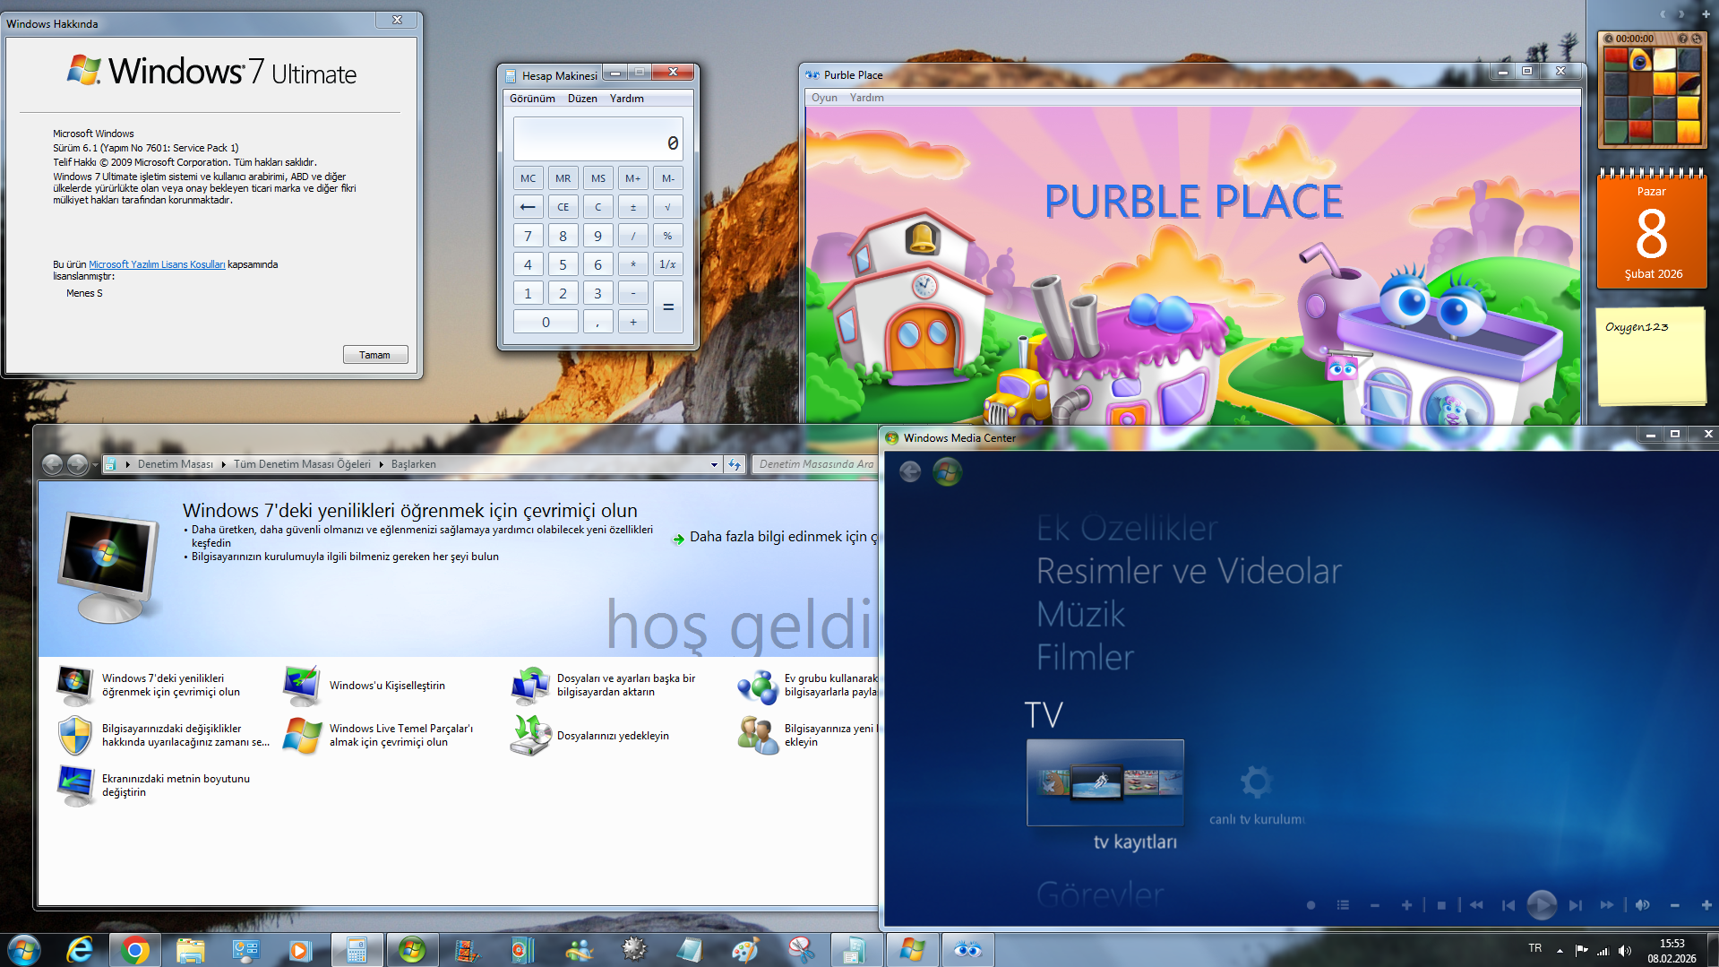Click Denetim Masası breadcrumb arrow
Screen dimensions: 1719x967
224,464
